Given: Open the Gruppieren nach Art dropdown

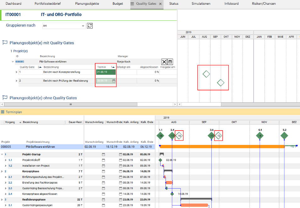Looking at the screenshot, I should (63, 26).
